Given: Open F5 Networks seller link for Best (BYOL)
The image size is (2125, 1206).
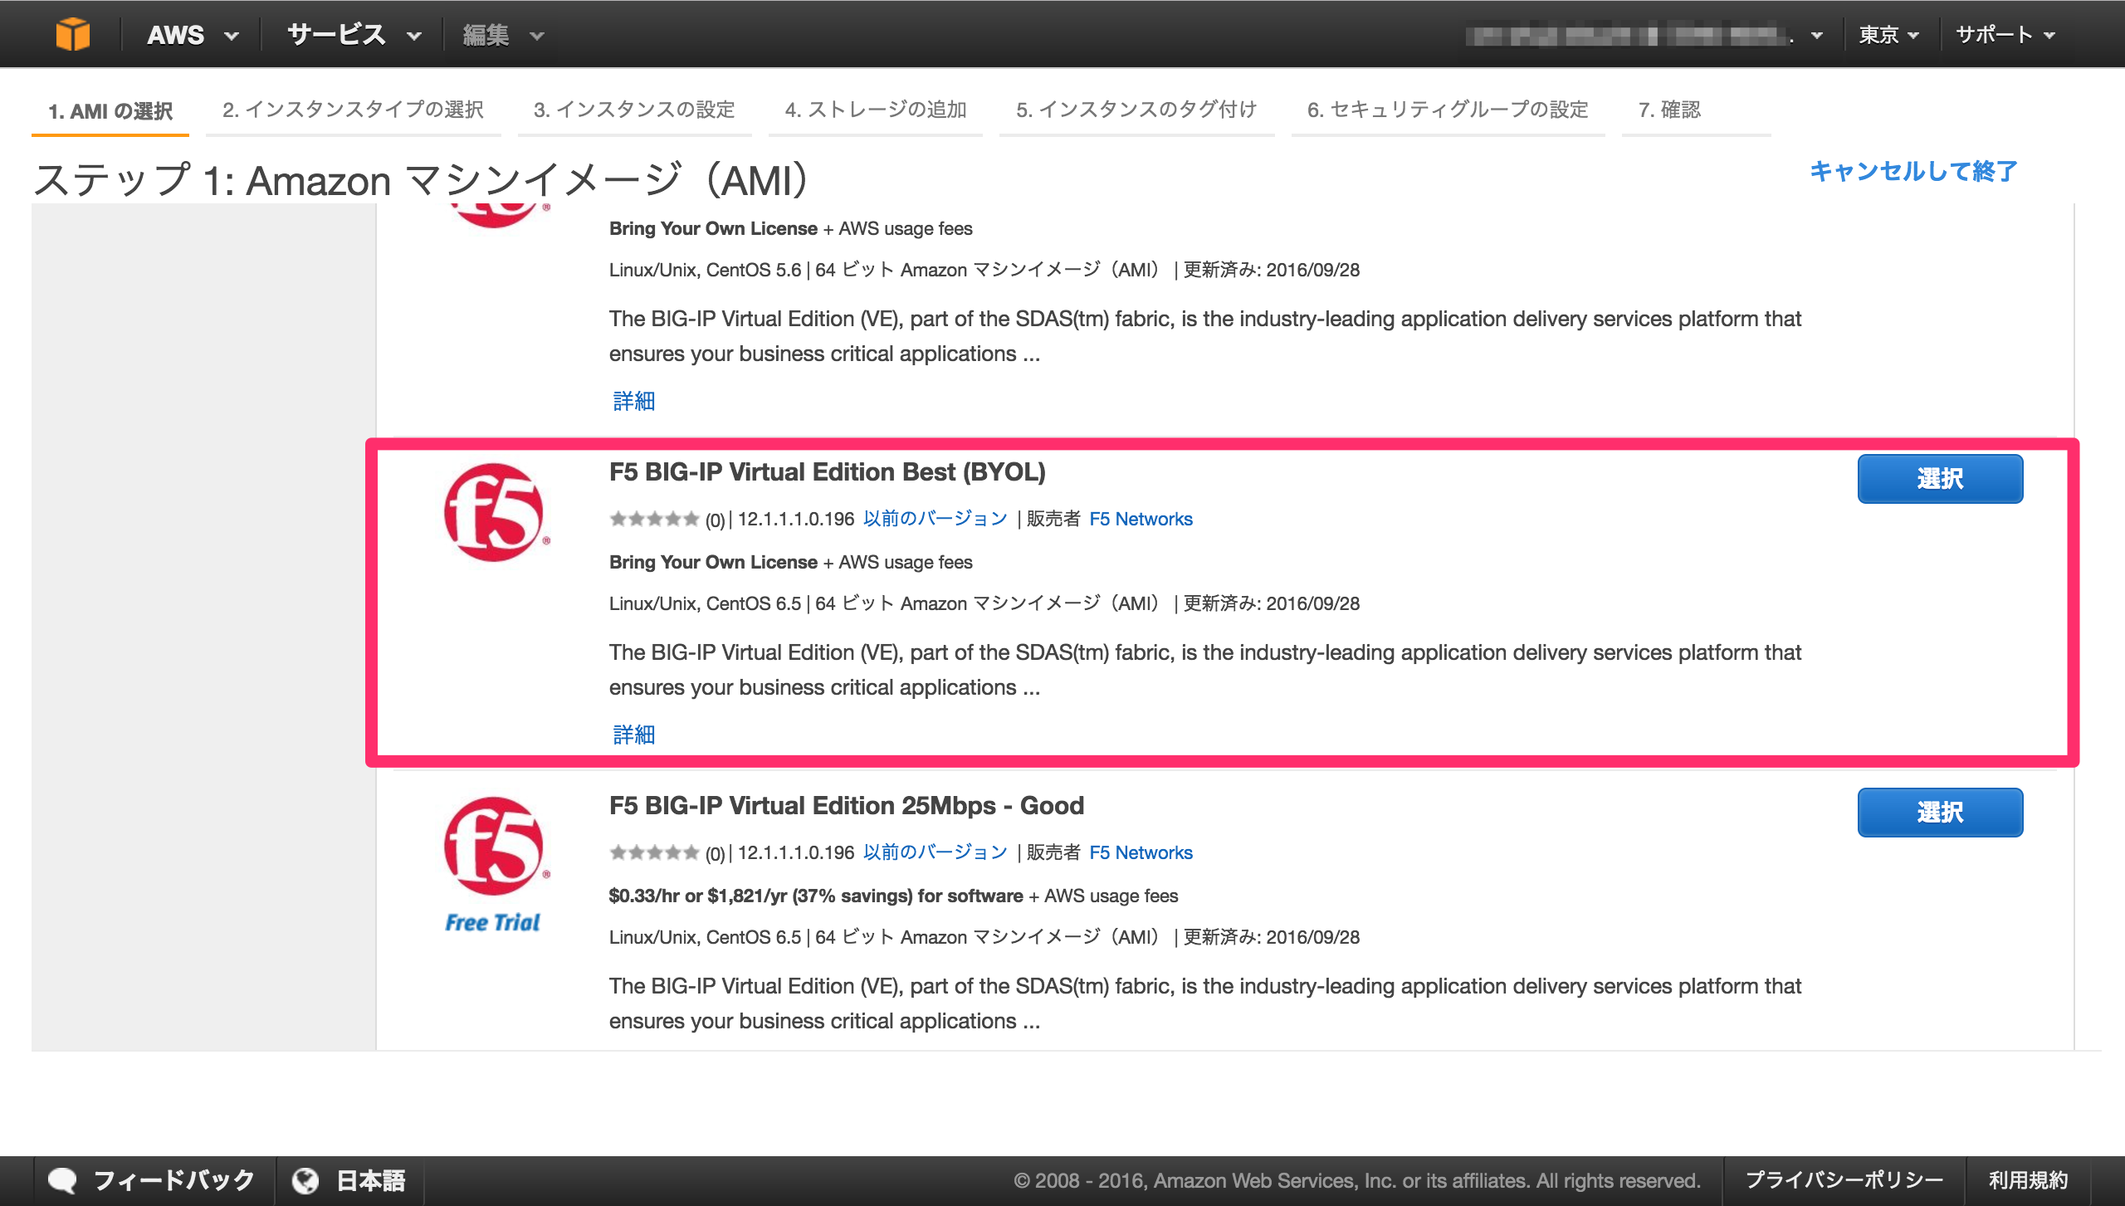Looking at the screenshot, I should click(1141, 519).
